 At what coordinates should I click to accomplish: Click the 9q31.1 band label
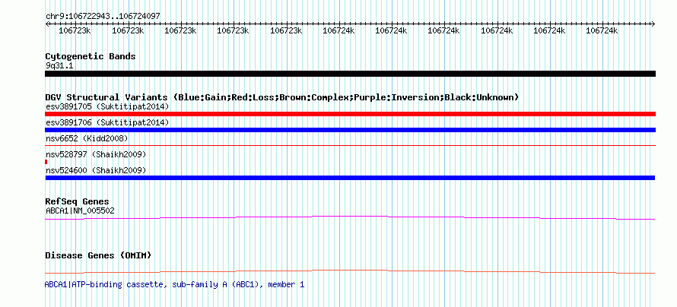coord(59,65)
